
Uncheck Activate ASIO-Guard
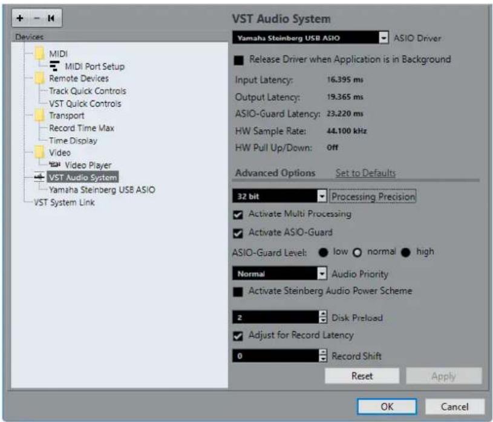(238, 233)
